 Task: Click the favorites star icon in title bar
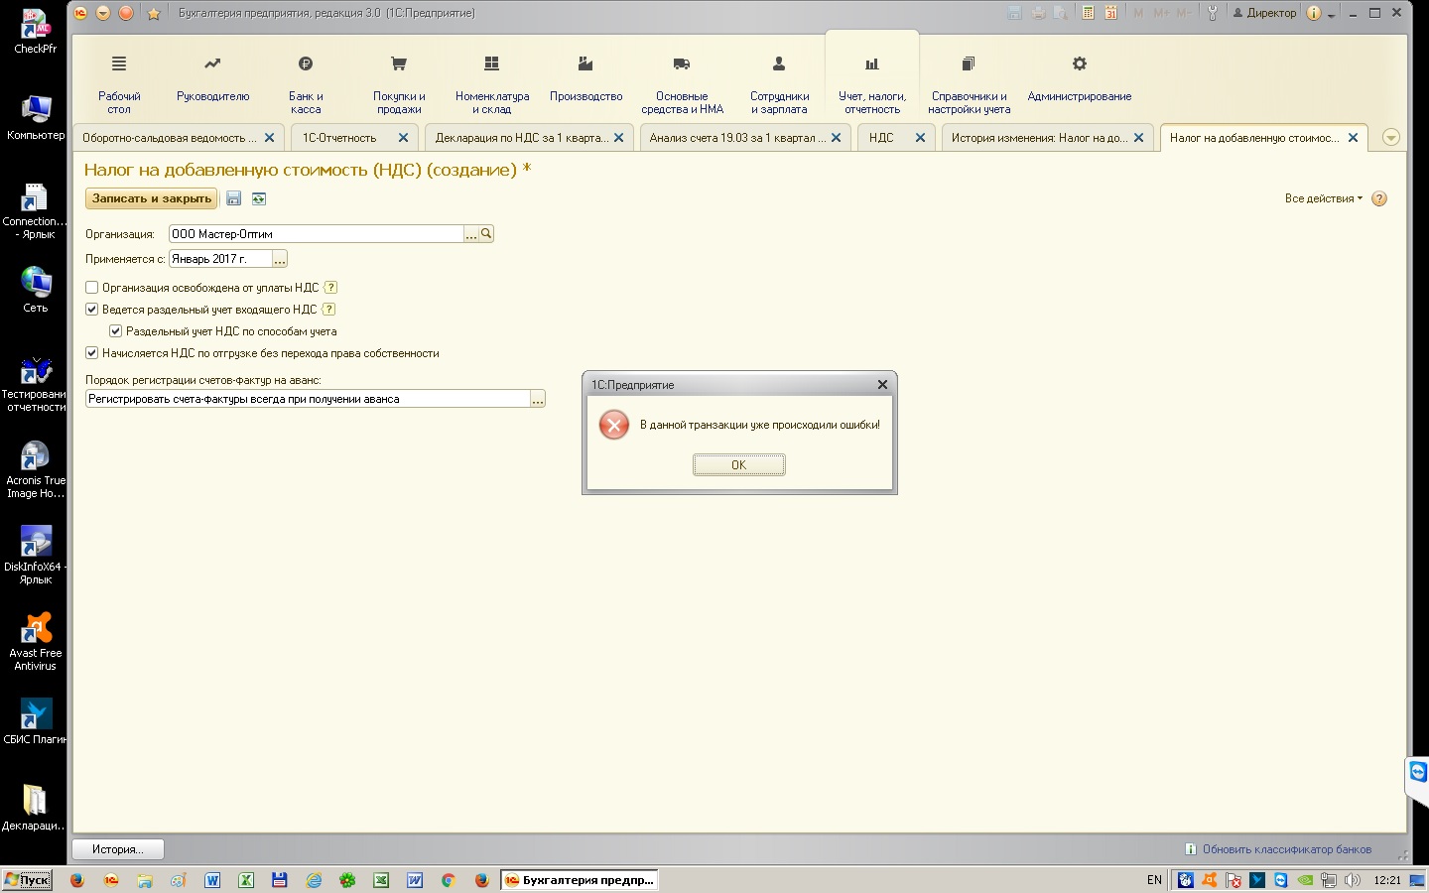[x=154, y=13]
